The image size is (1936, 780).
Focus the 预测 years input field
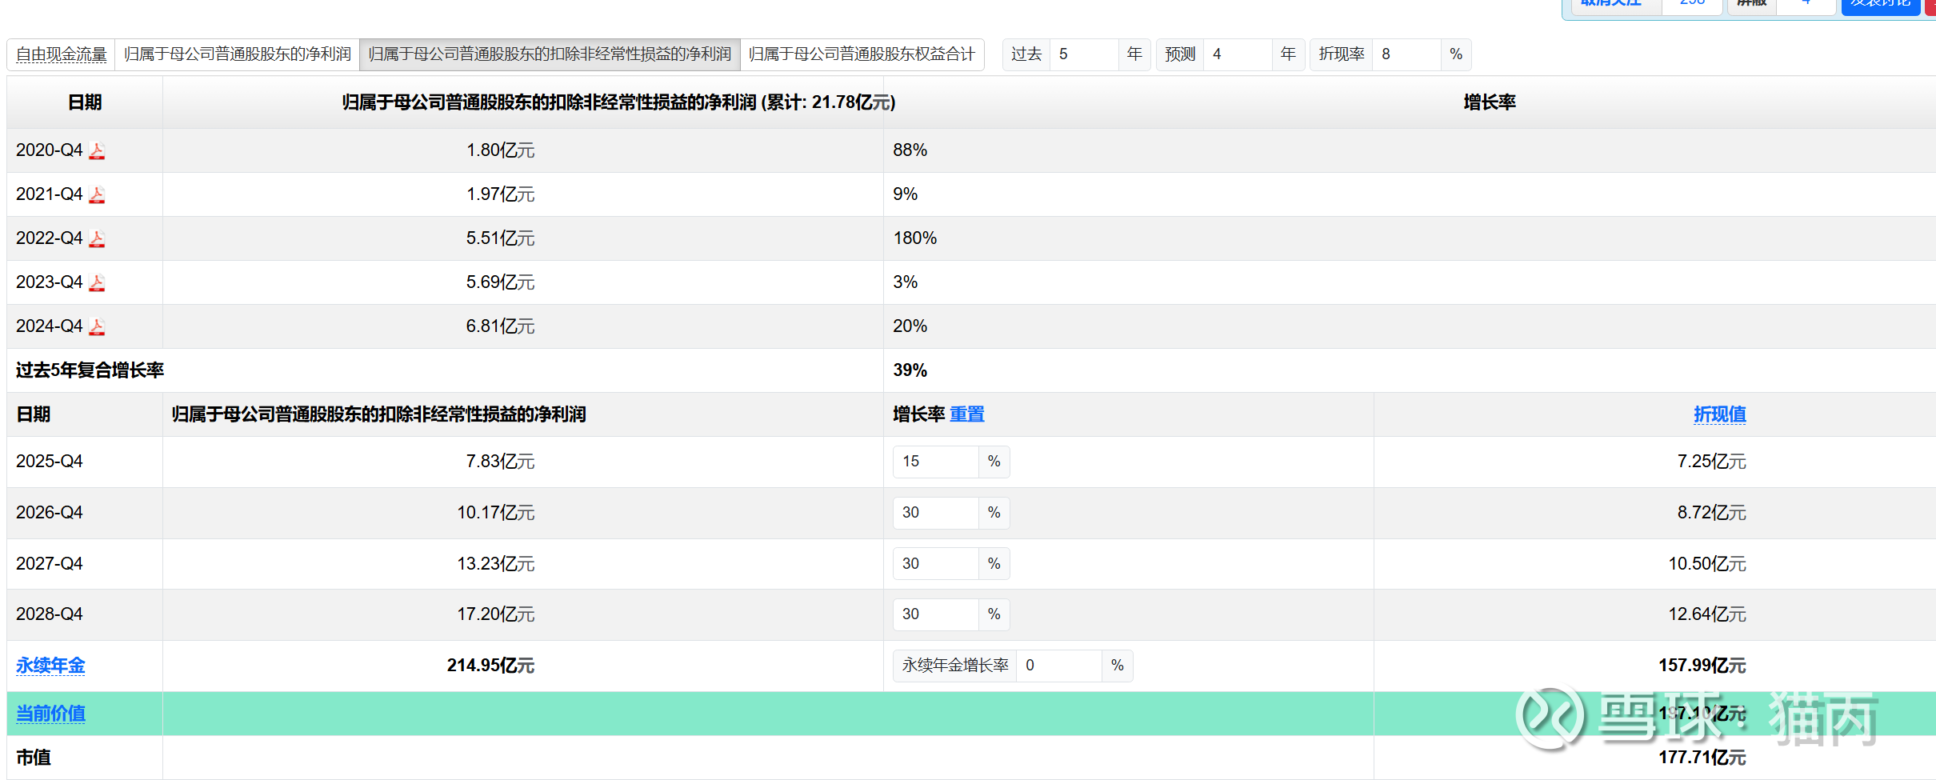pos(1237,54)
